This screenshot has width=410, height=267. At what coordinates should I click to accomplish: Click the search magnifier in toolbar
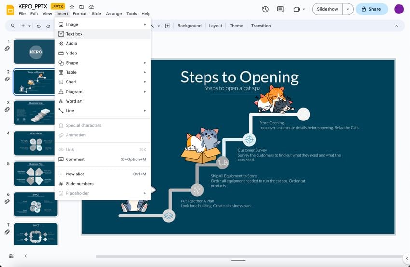tap(13, 26)
